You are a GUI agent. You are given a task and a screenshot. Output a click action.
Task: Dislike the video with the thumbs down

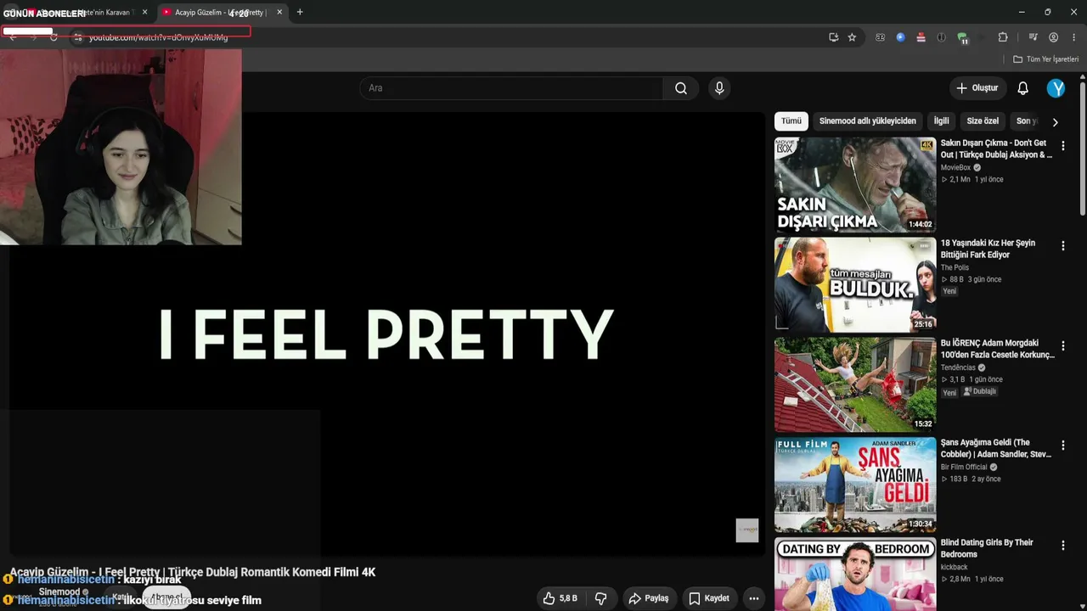600,598
